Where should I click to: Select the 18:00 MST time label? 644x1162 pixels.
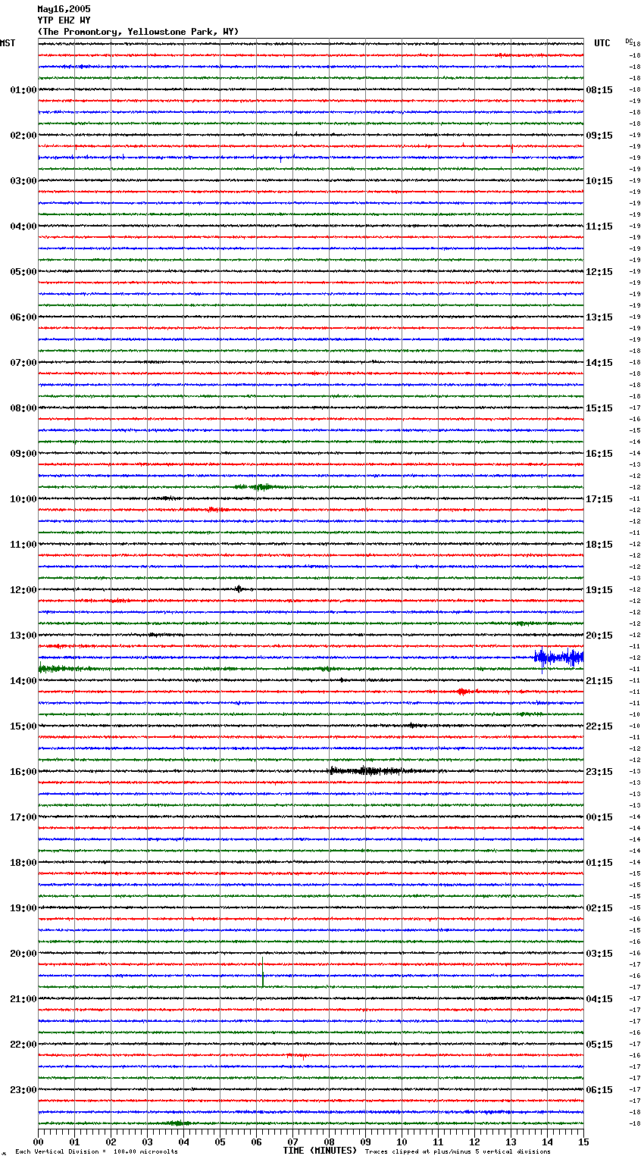(x=23, y=863)
